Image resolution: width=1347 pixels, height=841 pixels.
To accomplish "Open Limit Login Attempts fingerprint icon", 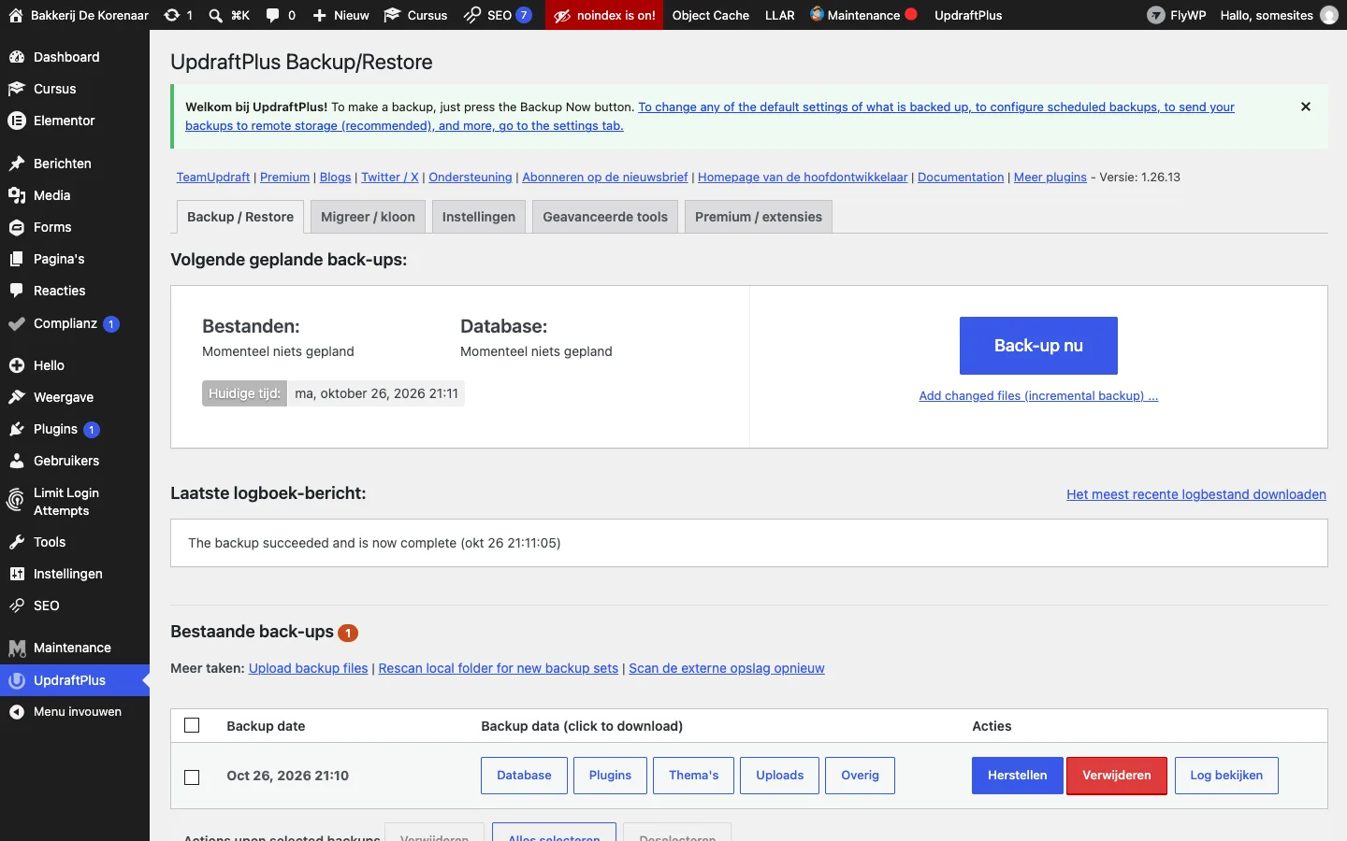I will pos(16,501).
